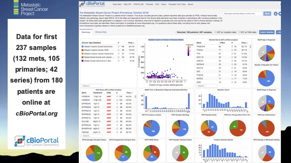Select the KLHL38 AMP row checkbox

pyautogui.click(x=117, y=122)
